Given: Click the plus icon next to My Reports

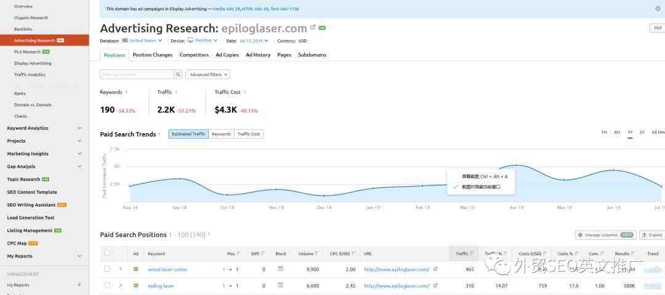Looking at the screenshot, I should (79, 285).
